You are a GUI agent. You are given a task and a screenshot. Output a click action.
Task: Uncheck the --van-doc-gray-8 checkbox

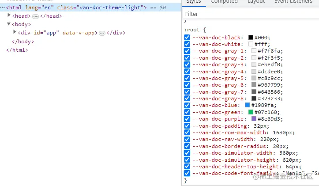[187, 99]
